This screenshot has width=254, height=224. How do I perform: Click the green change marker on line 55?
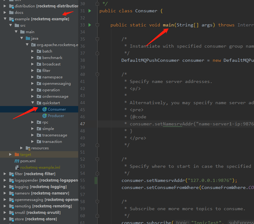96,181
